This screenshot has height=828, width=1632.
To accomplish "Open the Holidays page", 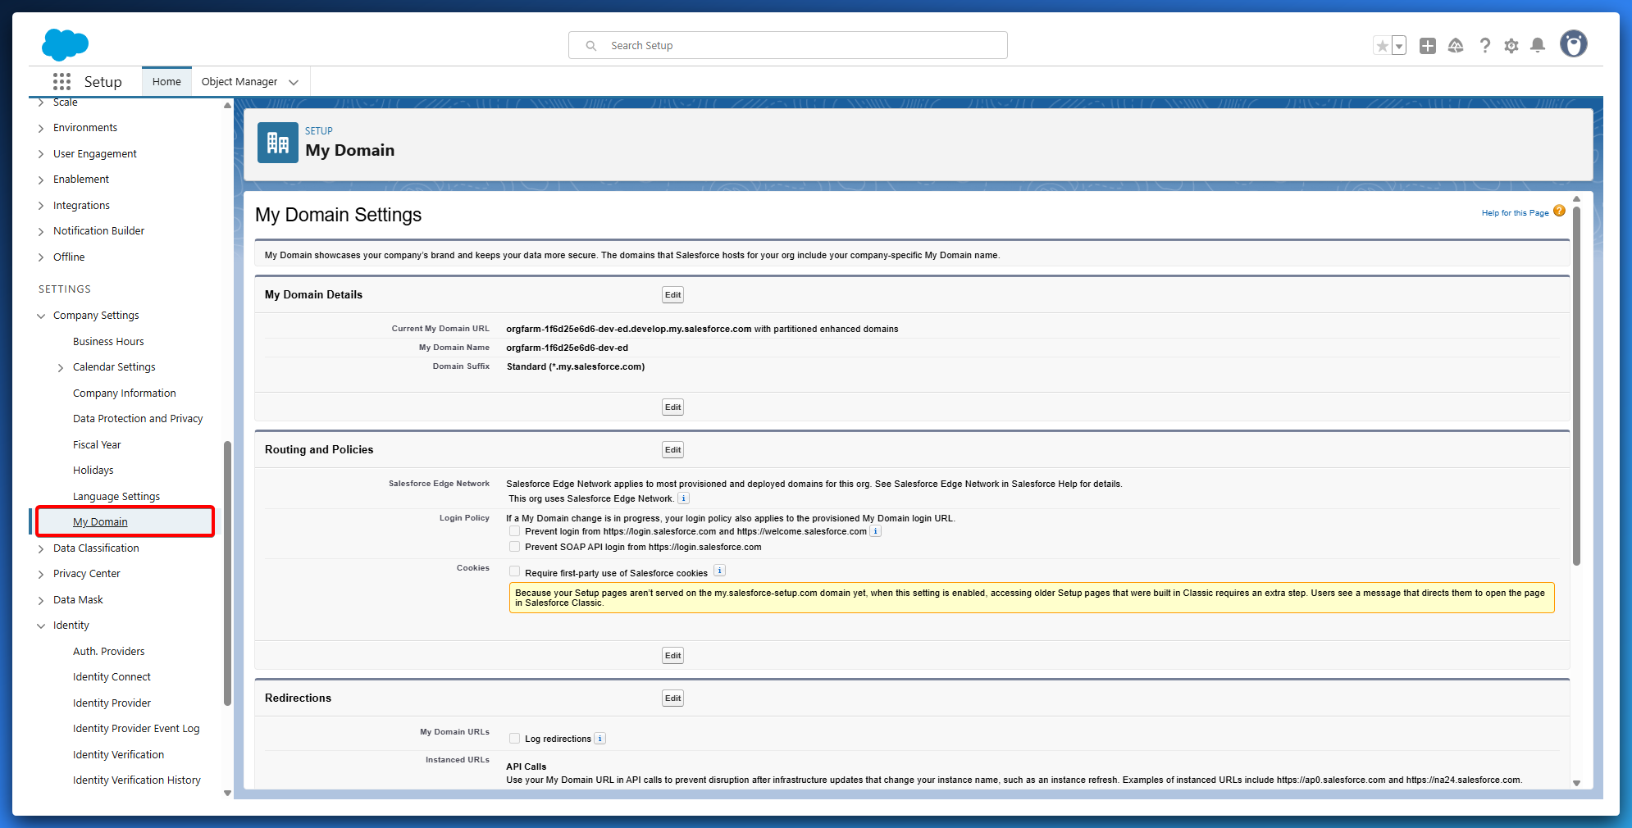I will point(93,470).
